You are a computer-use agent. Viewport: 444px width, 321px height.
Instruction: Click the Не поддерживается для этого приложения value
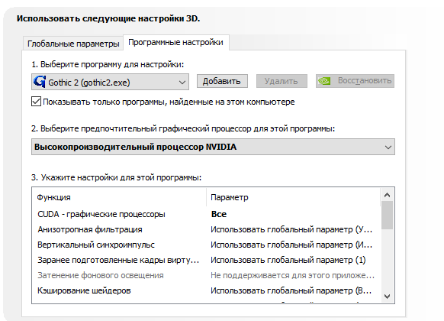[292, 275]
